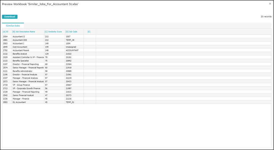Viewport: 274px width, 150px height.
Task: Click the Job Description Name column header
Action: (24, 32)
